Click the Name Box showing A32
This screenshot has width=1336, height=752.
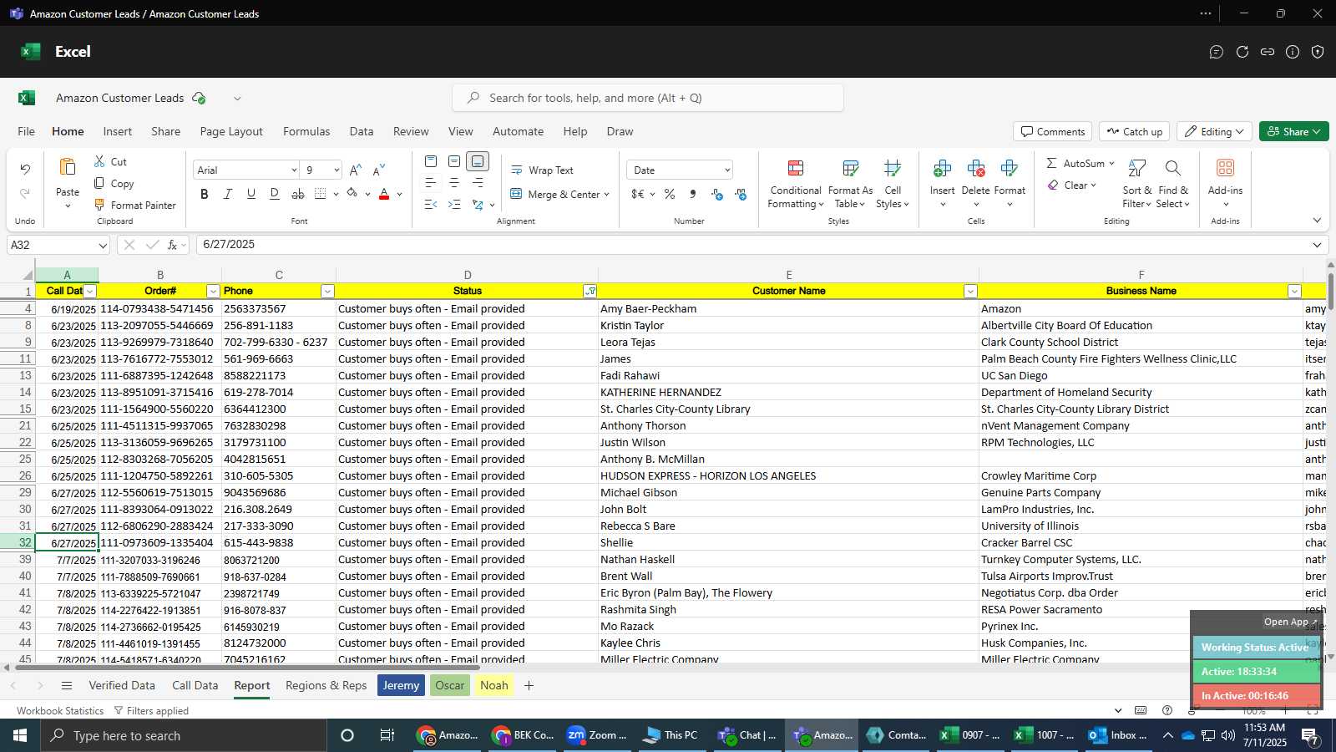58,245
